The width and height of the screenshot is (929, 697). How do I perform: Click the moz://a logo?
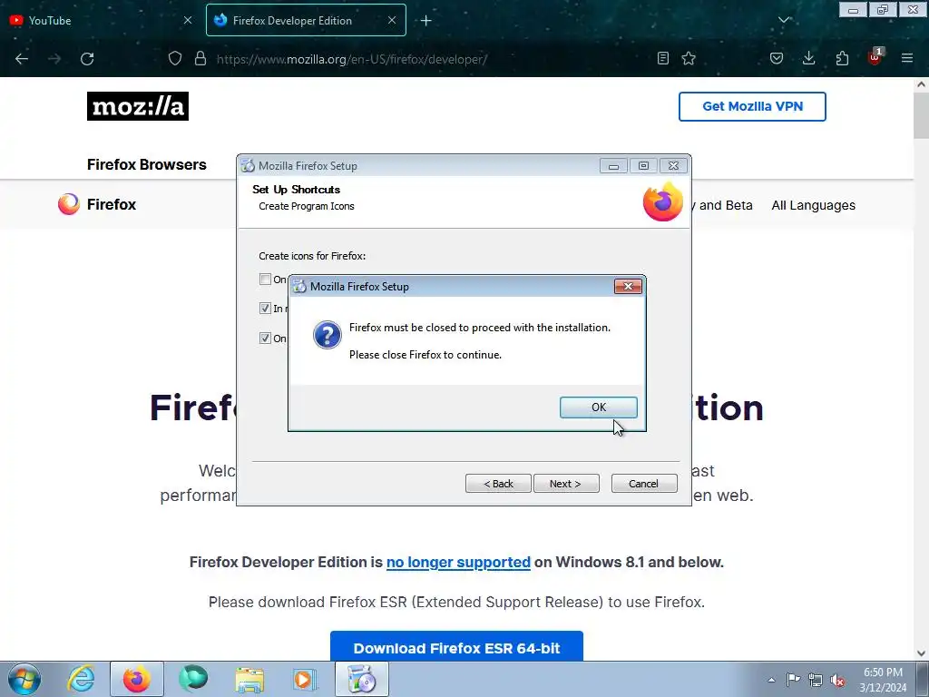pyautogui.click(x=138, y=106)
